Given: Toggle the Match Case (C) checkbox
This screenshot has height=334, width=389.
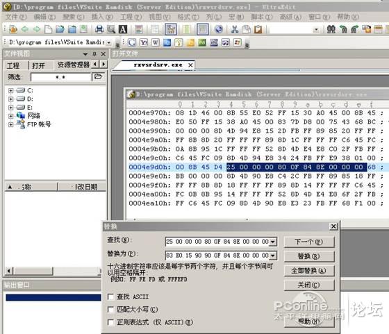Looking at the screenshot, I should click(111, 309).
